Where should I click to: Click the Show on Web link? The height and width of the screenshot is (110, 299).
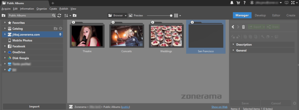[219, 107]
